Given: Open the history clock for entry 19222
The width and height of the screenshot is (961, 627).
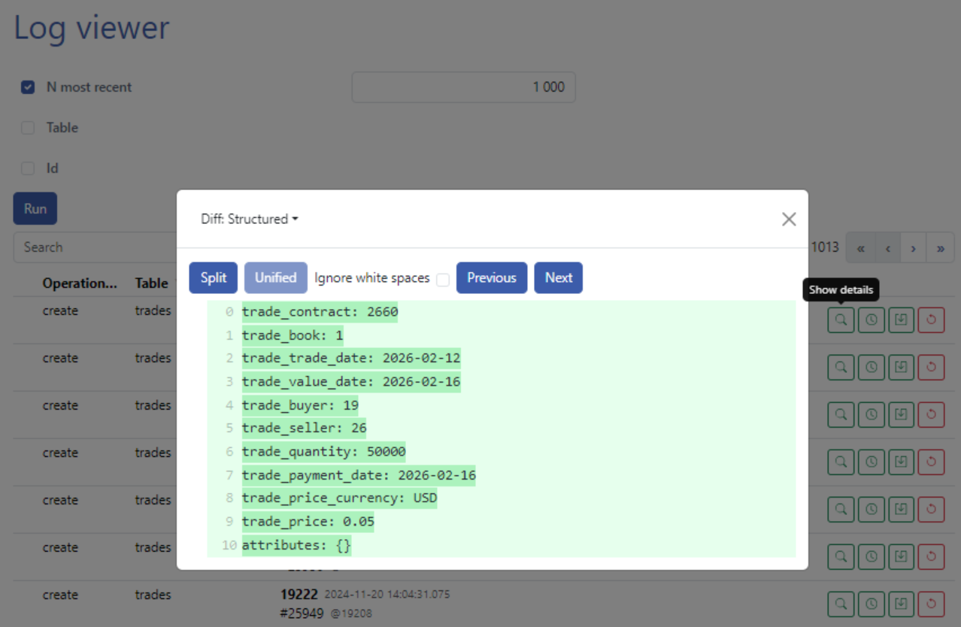Looking at the screenshot, I should [871, 604].
